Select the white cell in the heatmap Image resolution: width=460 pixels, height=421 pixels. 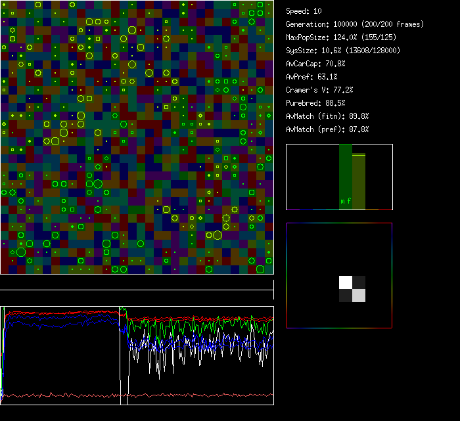pyautogui.click(x=346, y=282)
